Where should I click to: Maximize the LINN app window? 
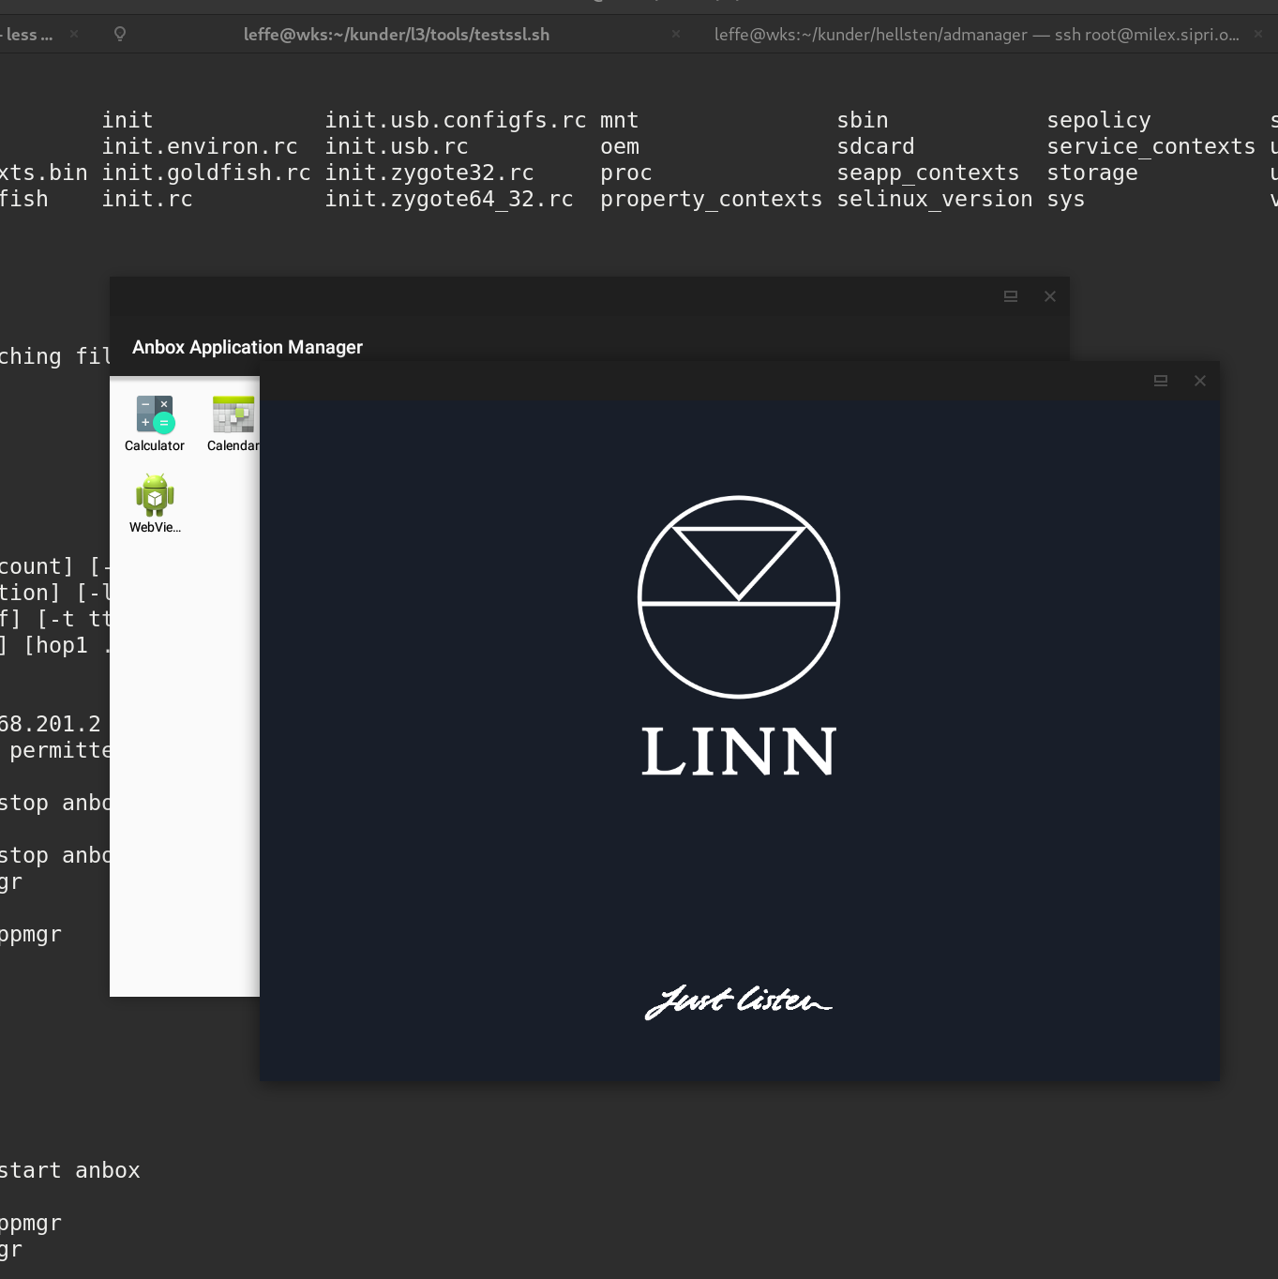(1161, 381)
